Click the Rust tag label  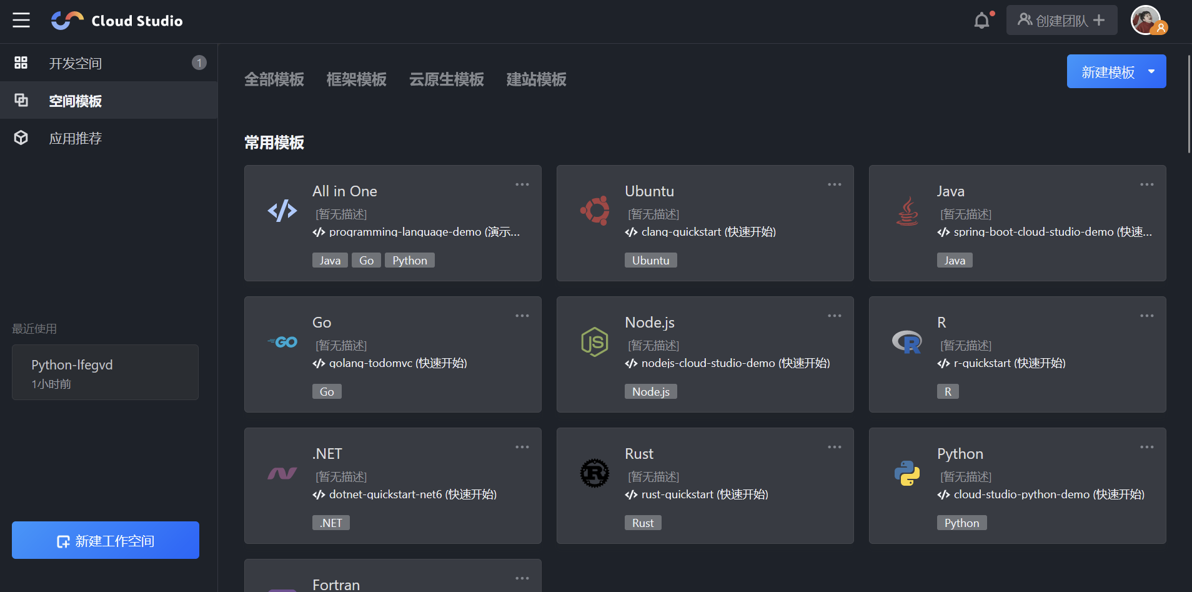click(x=643, y=523)
